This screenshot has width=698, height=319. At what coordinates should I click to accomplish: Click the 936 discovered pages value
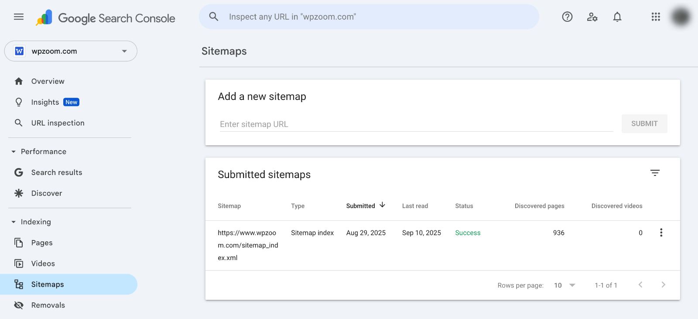tap(559, 233)
